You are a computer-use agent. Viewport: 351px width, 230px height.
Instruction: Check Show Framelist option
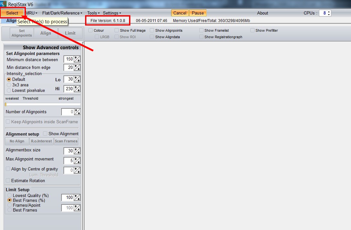coord(201,30)
